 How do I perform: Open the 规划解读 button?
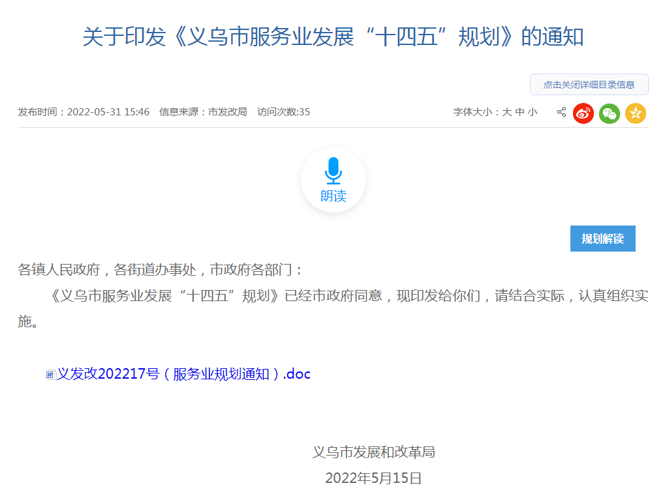[602, 239]
